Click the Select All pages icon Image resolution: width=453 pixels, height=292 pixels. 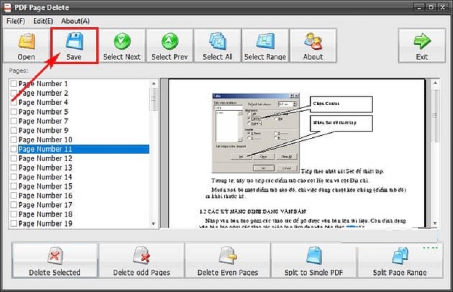coord(217,41)
